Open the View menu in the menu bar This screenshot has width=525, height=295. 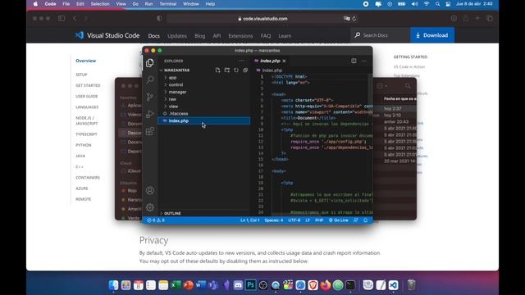coord(121,4)
